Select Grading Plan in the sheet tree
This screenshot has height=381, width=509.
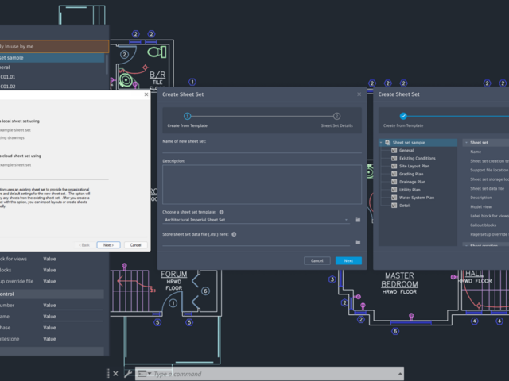[412, 174]
